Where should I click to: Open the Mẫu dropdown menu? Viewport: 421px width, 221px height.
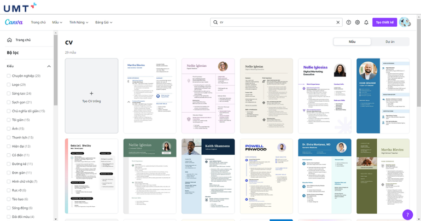click(57, 22)
